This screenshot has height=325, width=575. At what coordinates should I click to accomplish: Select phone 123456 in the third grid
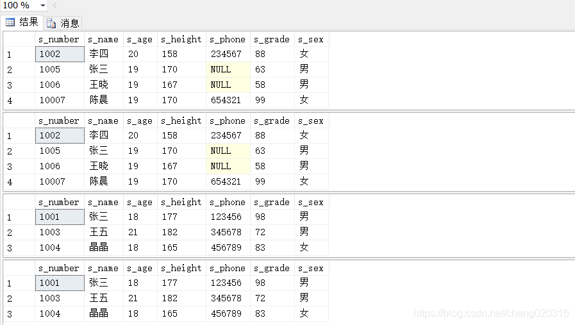(228, 217)
